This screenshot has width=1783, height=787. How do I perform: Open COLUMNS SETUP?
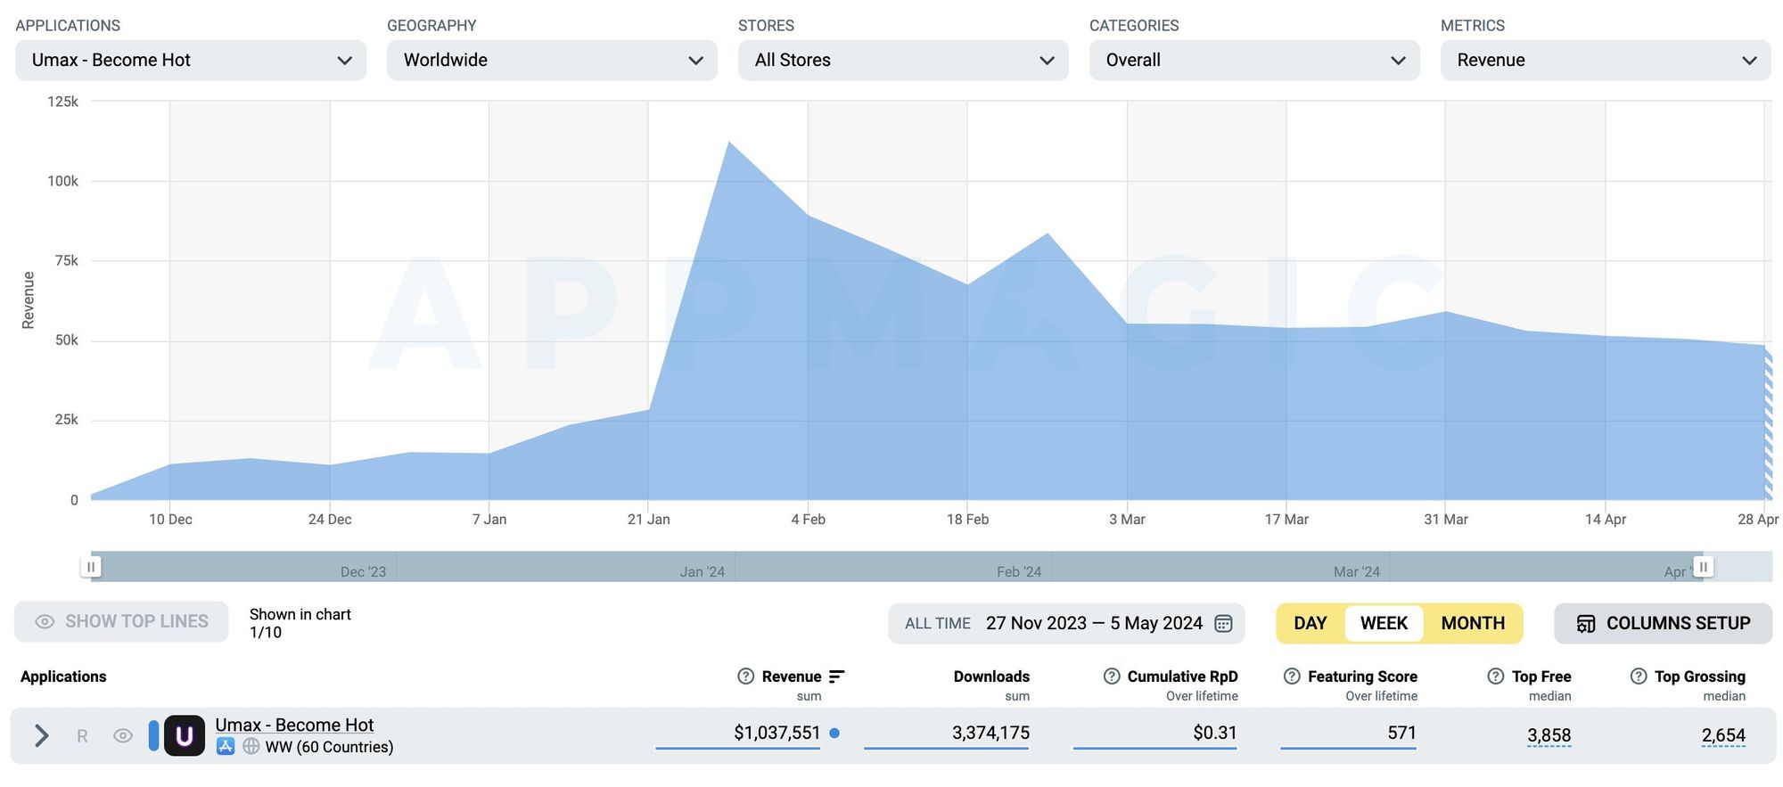point(1663,623)
